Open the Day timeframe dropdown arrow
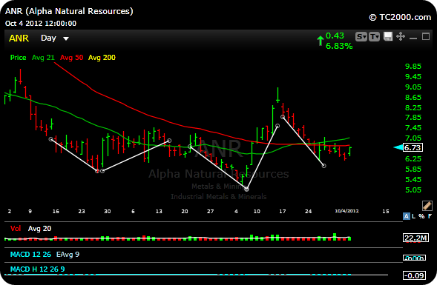Image resolution: width=437 pixels, height=285 pixels. tap(66, 38)
